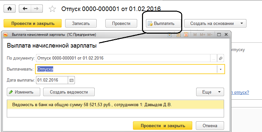Screen dimensions: 262x132
Task: Open calendar picker for Дата выплаты
Action: click(x=72, y=80)
